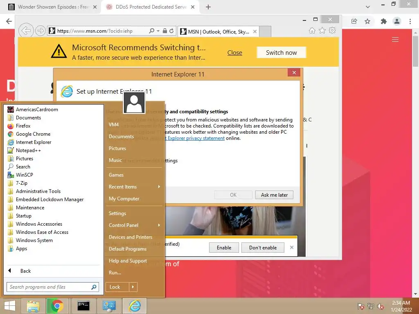
Task: Open Games from the start menu
Action: (116, 175)
